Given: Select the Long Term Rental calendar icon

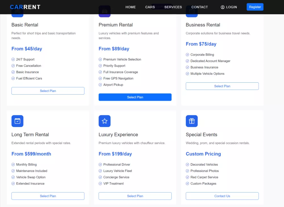Looking at the screenshot, I should [x=17, y=121].
